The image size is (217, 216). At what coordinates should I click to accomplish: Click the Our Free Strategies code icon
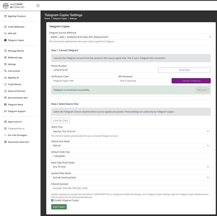click(x=5, y=135)
